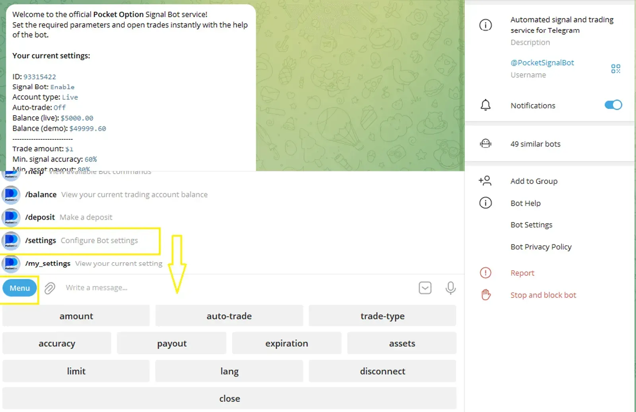Hide bot keyboard using the chevron box icon
Screen dimensions: 636x412
425,288
